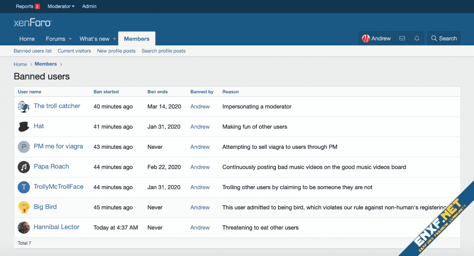
Task: Click the Hat user's avatar
Action: pyautogui.click(x=24, y=127)
